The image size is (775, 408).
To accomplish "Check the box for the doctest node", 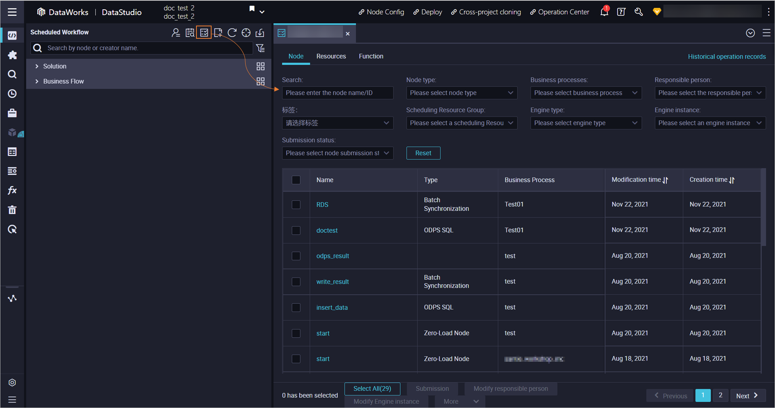I will (x=296, y=230).
